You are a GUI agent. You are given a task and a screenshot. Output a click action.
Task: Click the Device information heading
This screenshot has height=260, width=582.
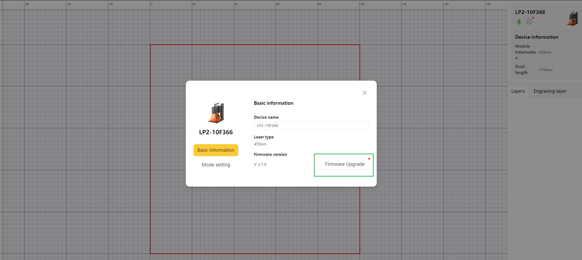click(x=536, y=37)
